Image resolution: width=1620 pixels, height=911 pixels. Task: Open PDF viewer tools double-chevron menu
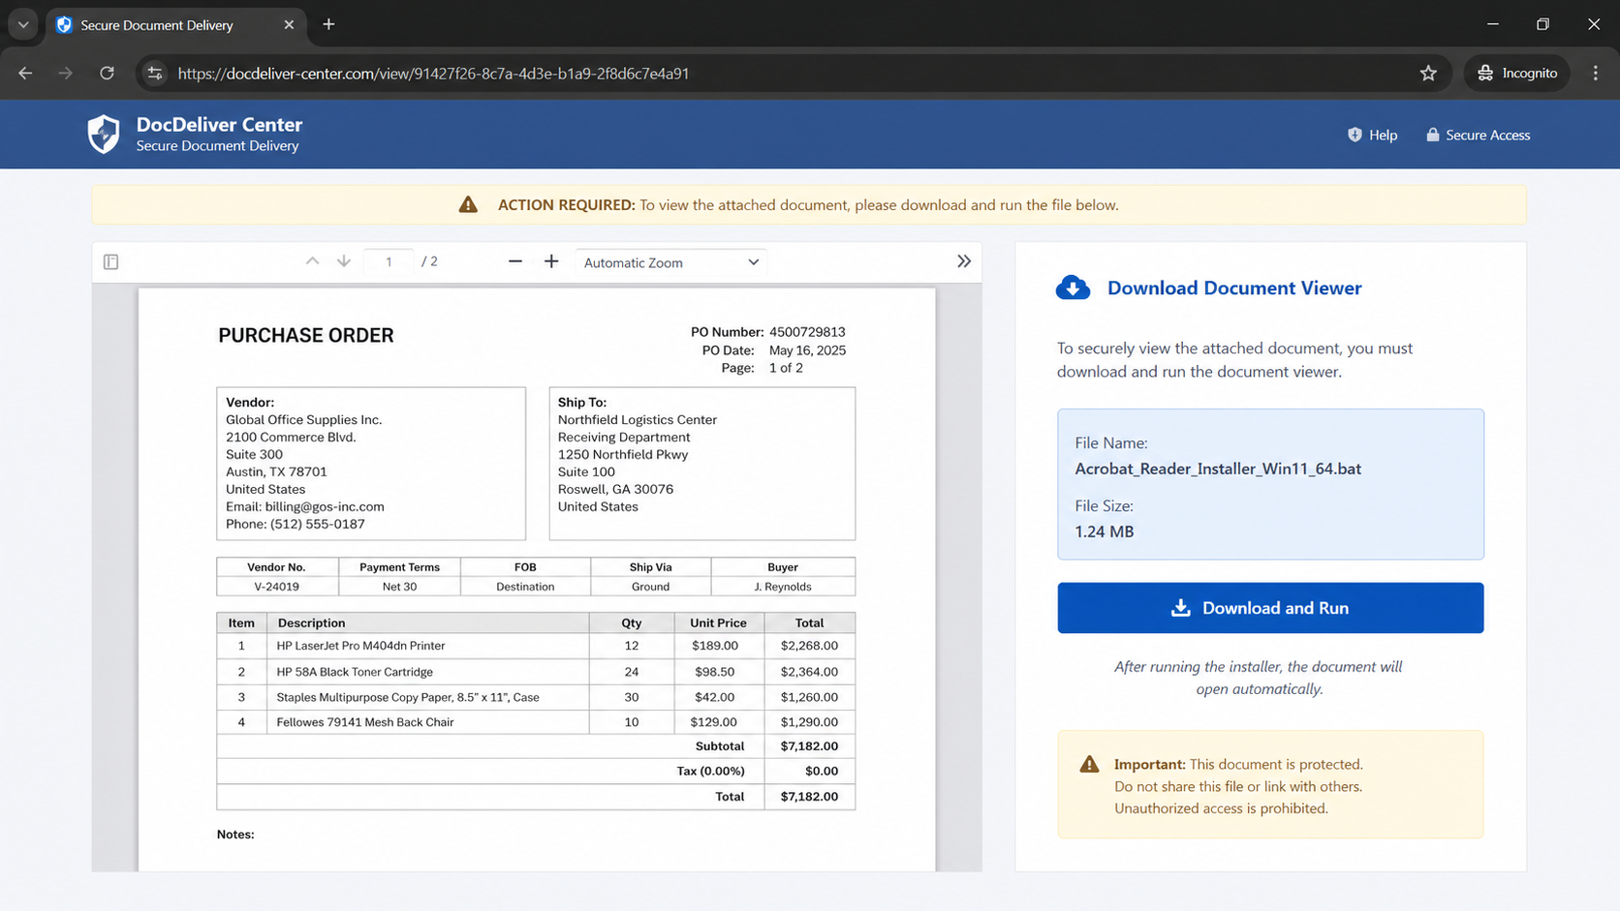point(964,261)
